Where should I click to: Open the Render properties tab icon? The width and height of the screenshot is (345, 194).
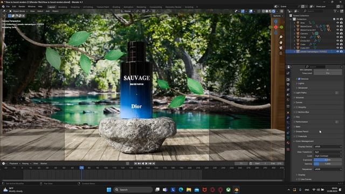(288, 79)
